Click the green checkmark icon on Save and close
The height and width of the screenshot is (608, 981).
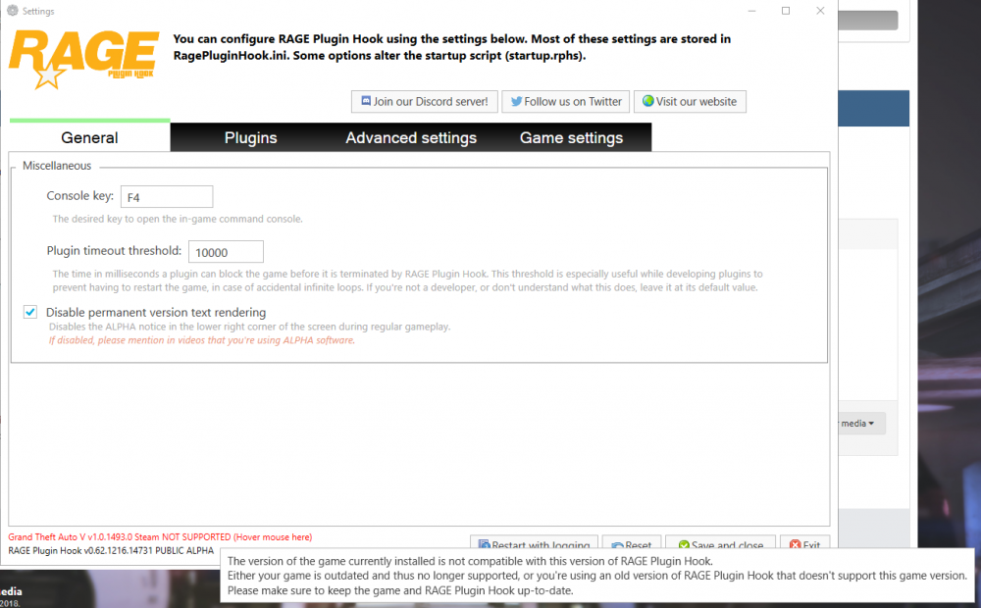684,542
